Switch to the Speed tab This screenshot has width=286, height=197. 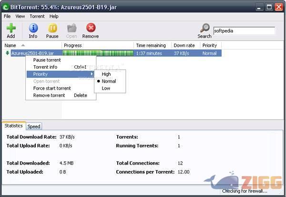pos(34,126)
